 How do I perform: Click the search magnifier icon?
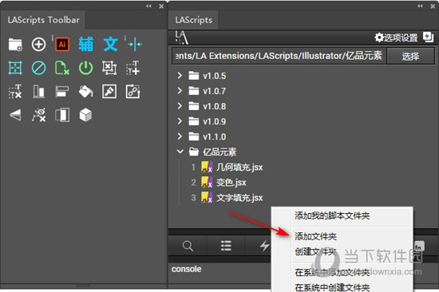pos(188,246)
